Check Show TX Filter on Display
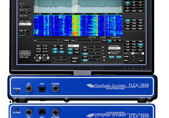Viewport: 169px width, 118px height. (109, 53)
